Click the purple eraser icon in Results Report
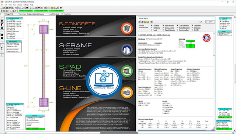This screenshot has width=236, height=134. tap(151, 22)
